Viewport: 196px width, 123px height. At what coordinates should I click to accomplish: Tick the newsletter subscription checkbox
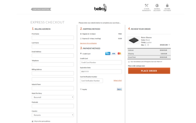coord(129,61)
